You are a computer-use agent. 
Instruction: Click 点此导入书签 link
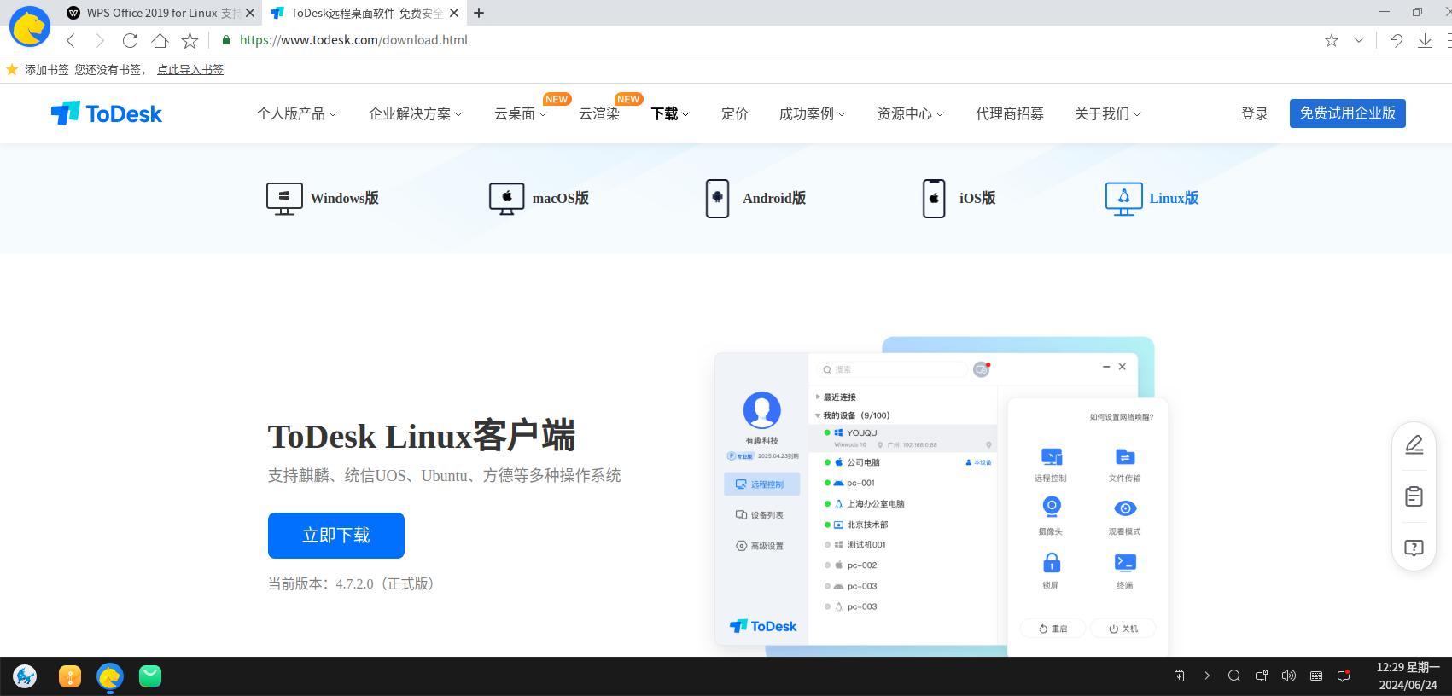(x=190, y=70)
